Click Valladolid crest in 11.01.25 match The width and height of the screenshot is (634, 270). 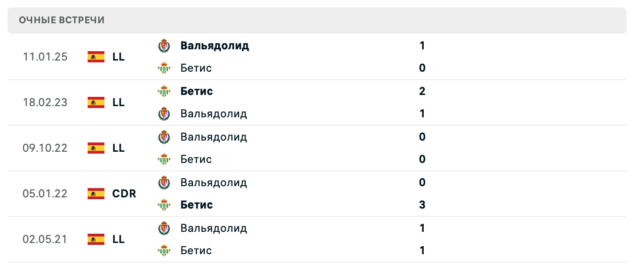point(164,46)
